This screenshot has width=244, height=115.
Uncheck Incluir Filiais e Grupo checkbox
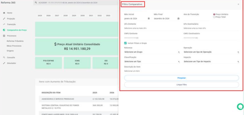[125, 43]
